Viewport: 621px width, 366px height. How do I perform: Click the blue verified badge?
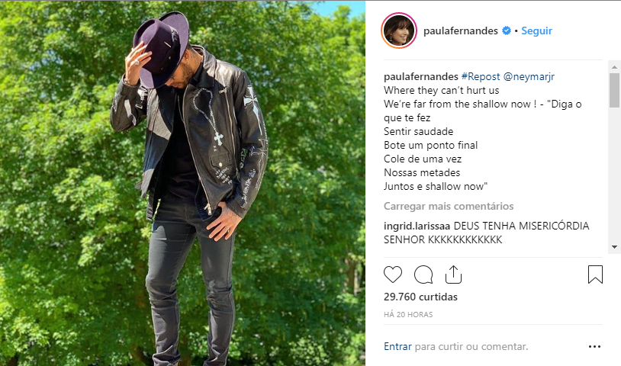coord(507,30)
